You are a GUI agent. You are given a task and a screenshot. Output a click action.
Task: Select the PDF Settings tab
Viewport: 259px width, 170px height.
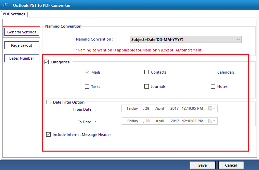point(14,14)
